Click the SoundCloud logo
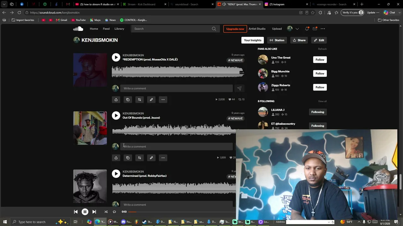The width and height of the screenshot is (403, 226). click(x=78, y=29)
